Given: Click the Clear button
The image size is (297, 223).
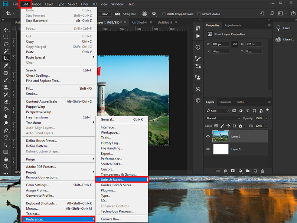Looking at the screenshot, I should point(105,14).
